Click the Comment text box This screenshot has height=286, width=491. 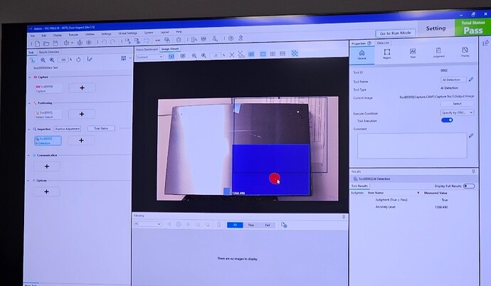coord(412,146)
